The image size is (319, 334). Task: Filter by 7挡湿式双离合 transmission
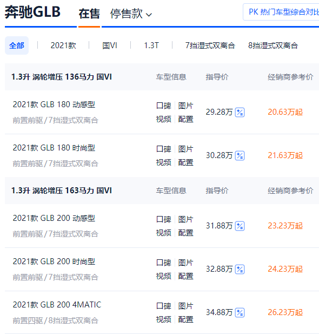pyautogui.click(x=210, y=45)
